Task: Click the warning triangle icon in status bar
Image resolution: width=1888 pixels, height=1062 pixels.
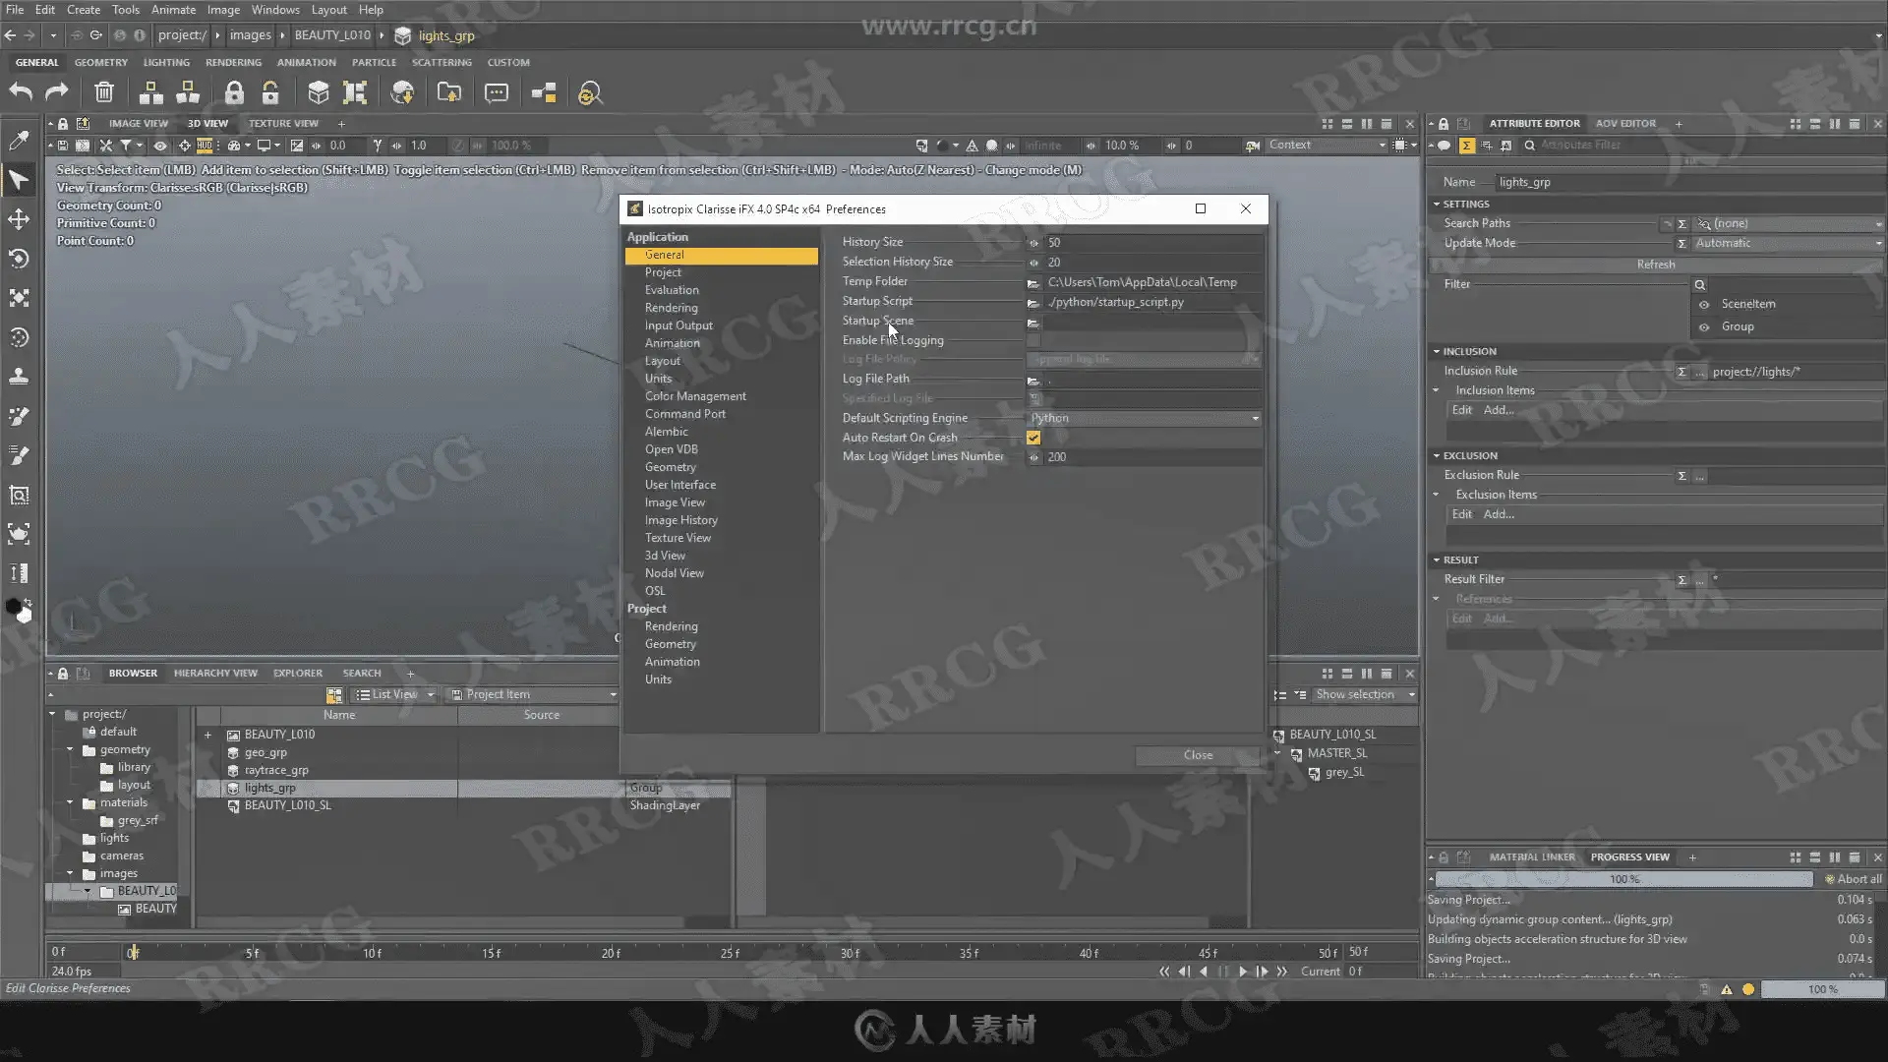Action: coord(1726,989)
